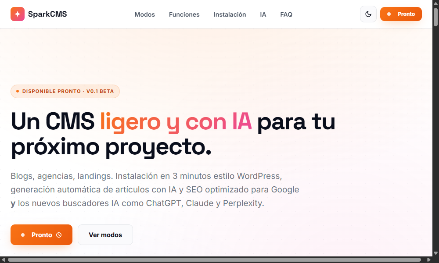Click the horizontal scrollbar right arrow
This screenshot has width=439, height=263.
point(428,259)
